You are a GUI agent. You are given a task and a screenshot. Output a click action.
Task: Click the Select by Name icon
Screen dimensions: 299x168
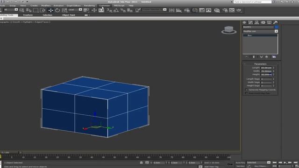point(29,10)
